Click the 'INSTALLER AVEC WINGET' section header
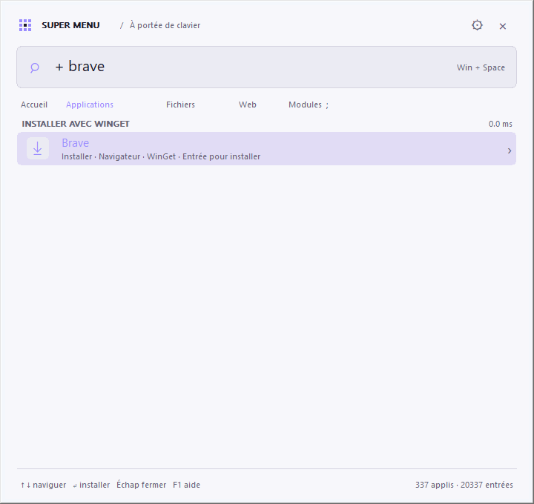Viewport: 534px width, 504px height. pyautogui.click(x=76, y=124)
